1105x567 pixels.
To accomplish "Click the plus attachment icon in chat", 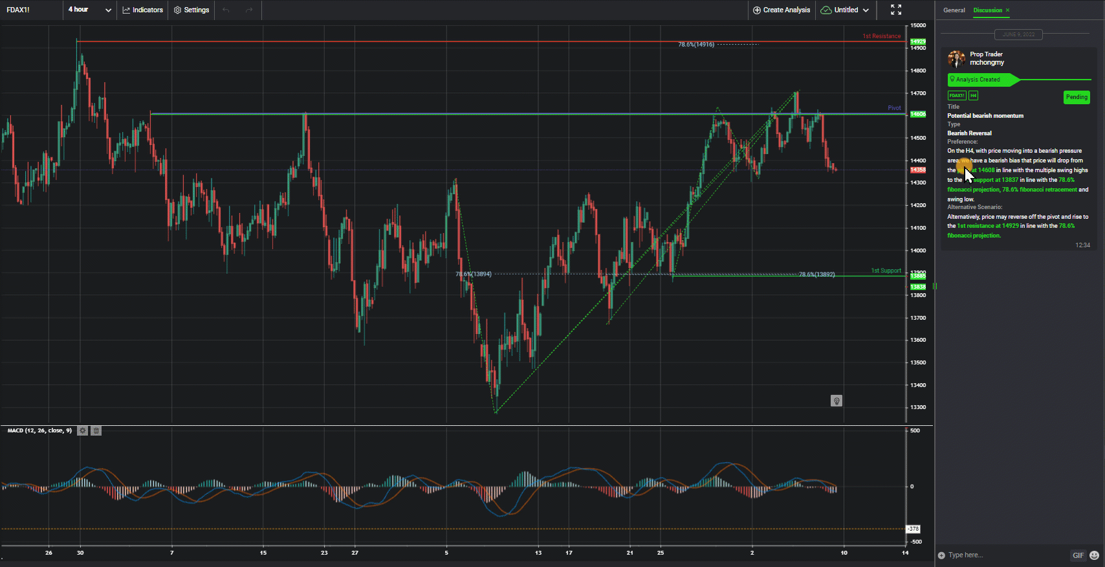I will 941,555.
